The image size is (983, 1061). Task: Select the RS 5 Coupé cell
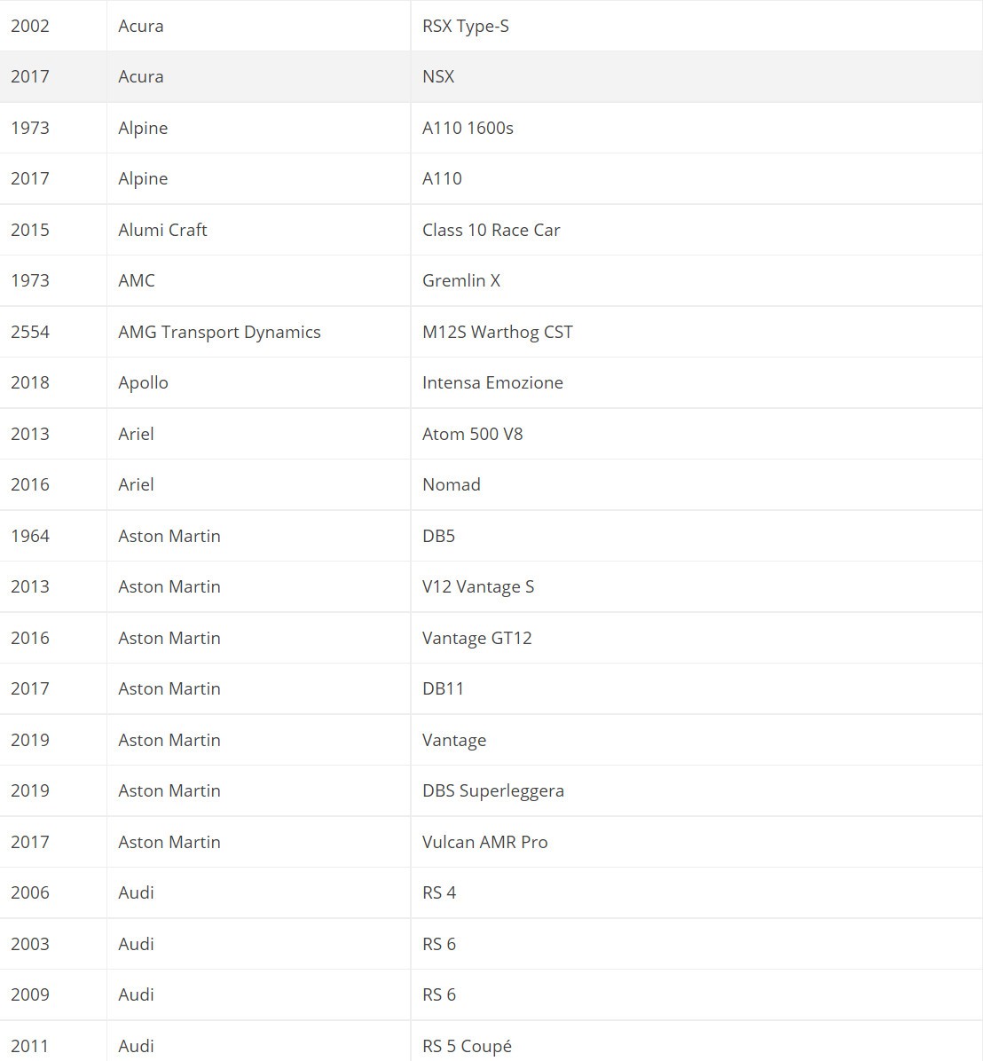[x=467, y=1046]
